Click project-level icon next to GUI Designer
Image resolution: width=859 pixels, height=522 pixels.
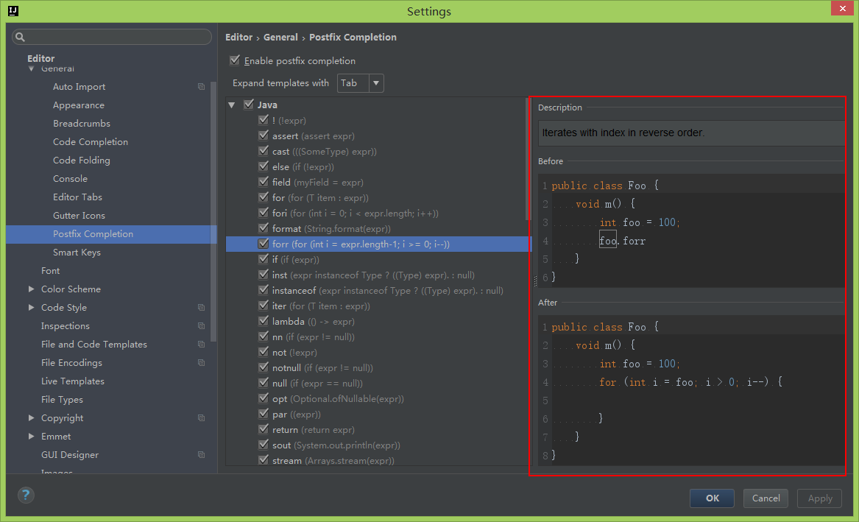pos(201,454)
